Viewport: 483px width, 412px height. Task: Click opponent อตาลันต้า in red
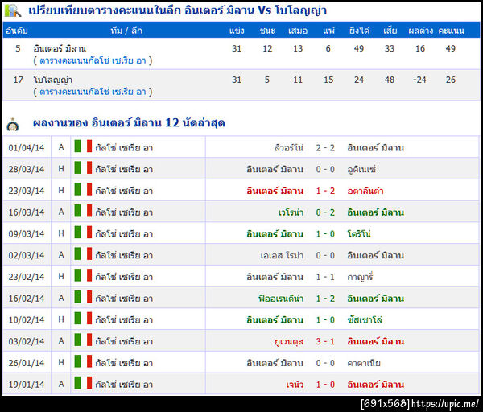pyautogui.click(x=365, y=191)
